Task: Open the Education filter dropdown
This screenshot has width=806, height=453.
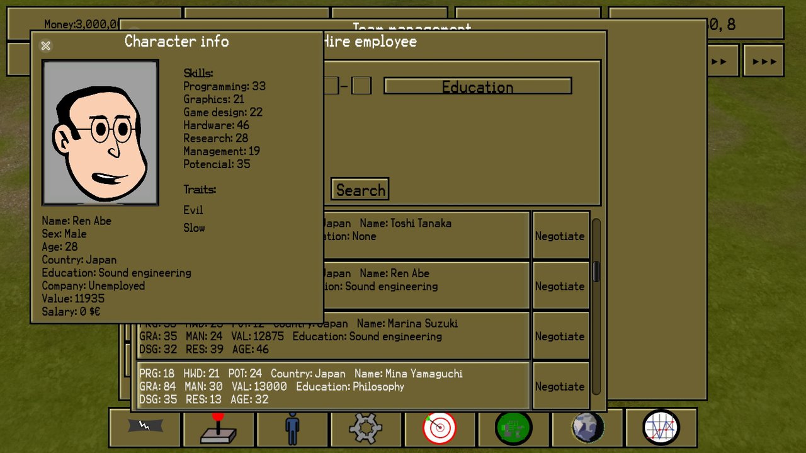Action: click(x=477, y=86)
